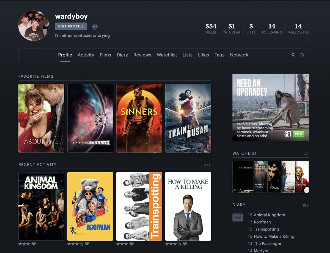The height and width of the screenshot is (253, 330).
Task: Click the star rating under Animal Kingdom
Action: click(24, 244)
